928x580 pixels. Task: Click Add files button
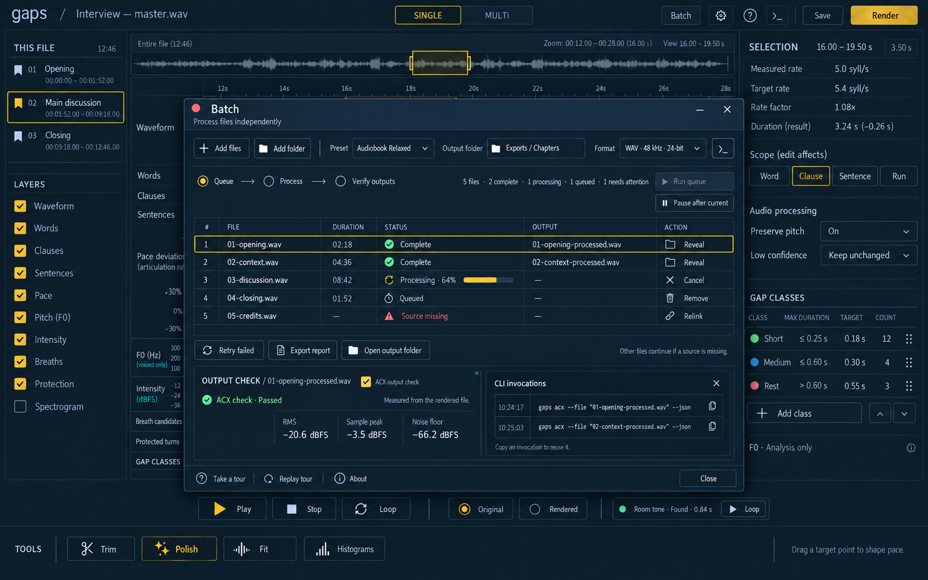click(x=221, y=149)
